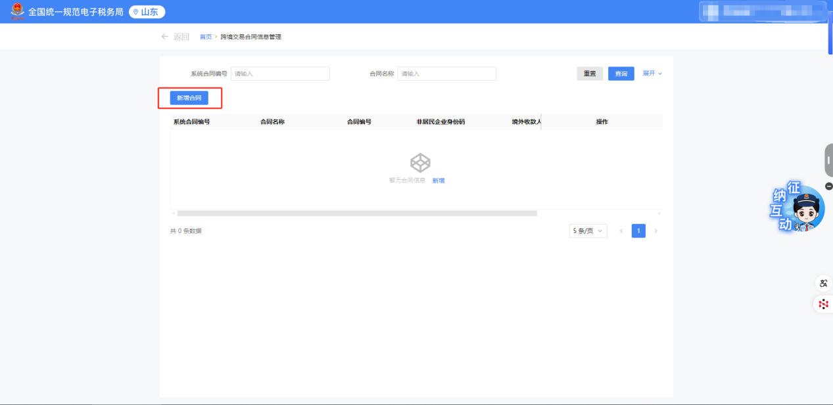Screen dimensions: 833x405
Task: Click the 重置 reset button
Action: pos(590,74)
